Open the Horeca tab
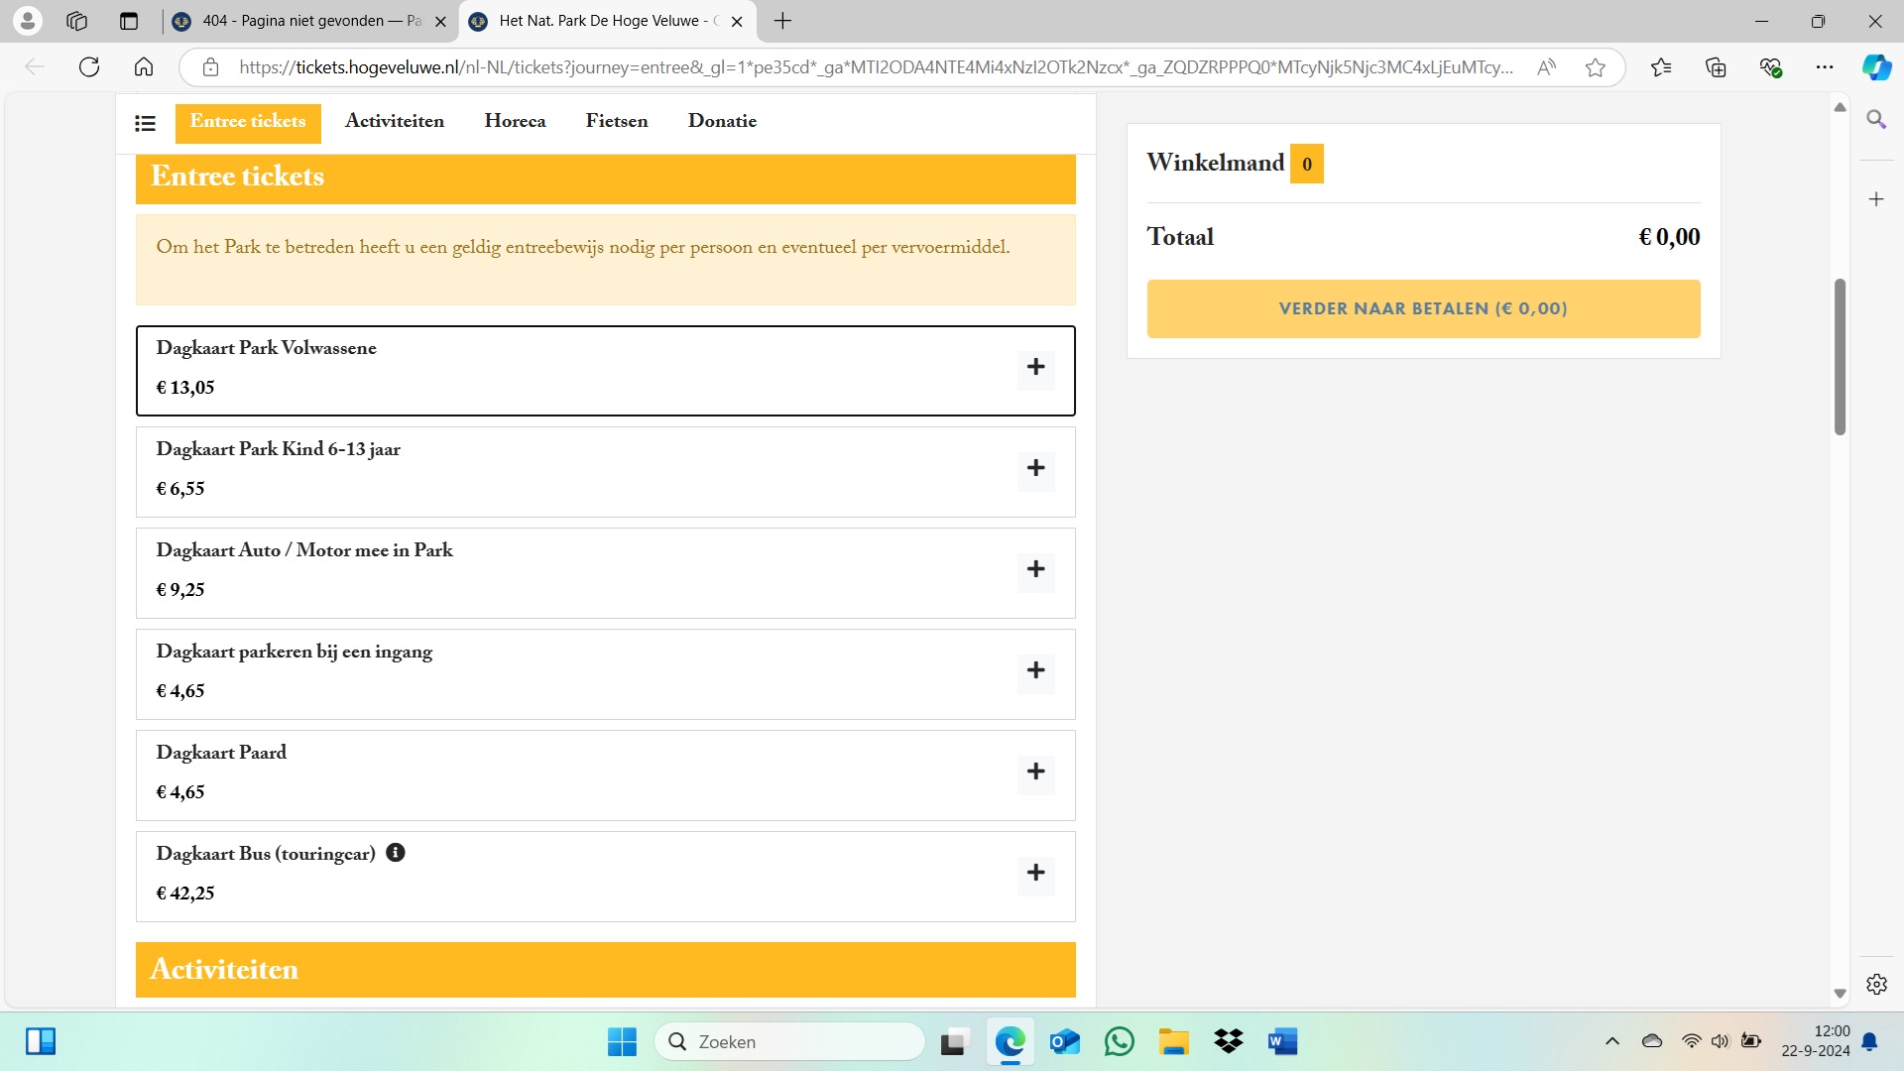 pyautogui.click(x=515, y=122)
